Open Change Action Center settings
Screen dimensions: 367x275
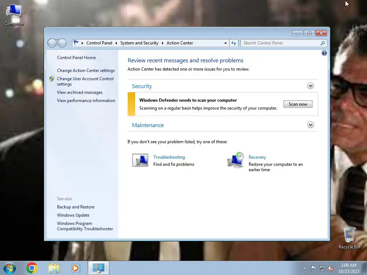click(x=86, y=71)
